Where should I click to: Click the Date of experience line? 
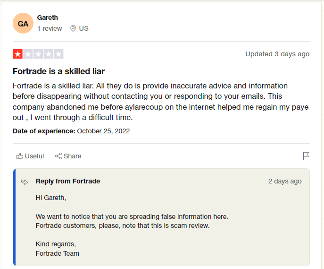click(71, 131)
